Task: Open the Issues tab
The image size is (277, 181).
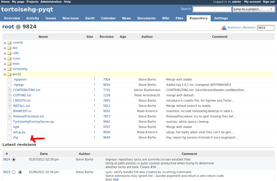Action: 51,18
